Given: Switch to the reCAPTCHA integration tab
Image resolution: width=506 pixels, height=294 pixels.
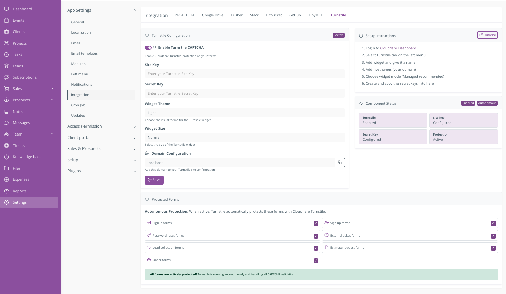Looking at the screenshot, I should 185,15.
